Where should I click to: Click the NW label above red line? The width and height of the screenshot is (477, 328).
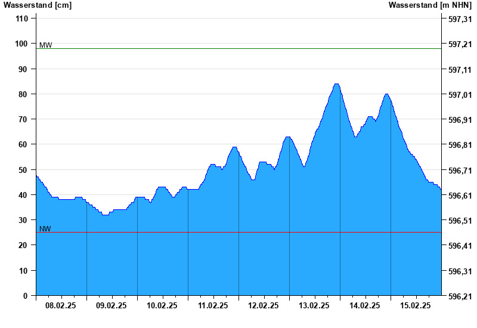45,229
